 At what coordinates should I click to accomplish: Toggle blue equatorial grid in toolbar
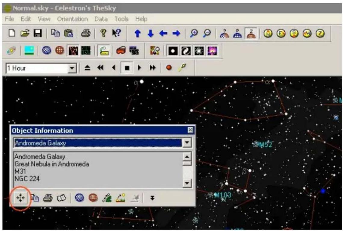(46, 51)
